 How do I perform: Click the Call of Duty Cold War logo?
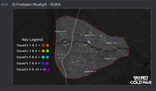click(x=141, y=80)
